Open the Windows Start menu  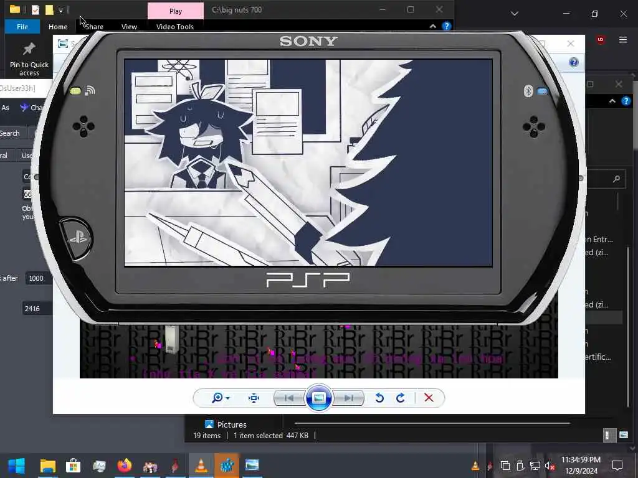(x=17, y=466)
